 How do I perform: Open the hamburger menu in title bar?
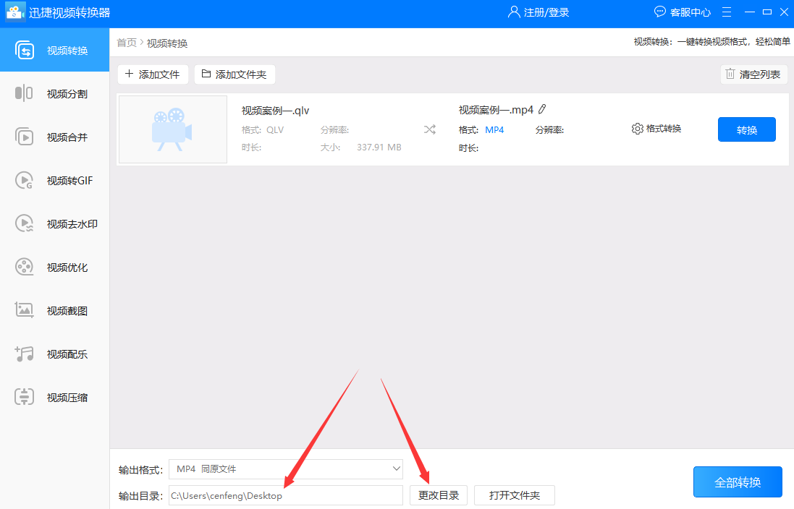pos(727,12)
